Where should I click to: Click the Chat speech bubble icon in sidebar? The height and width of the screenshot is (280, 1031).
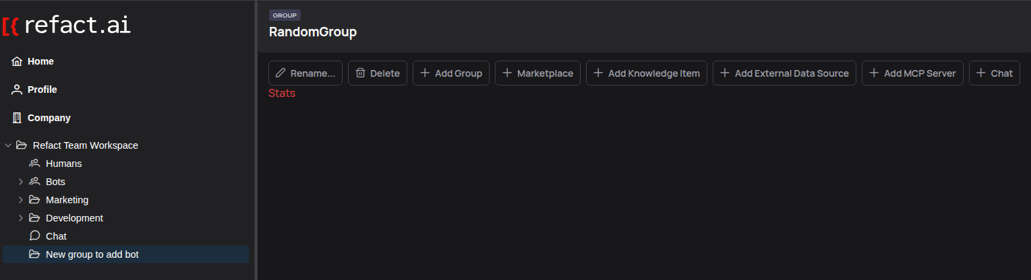tap(34, 236)
